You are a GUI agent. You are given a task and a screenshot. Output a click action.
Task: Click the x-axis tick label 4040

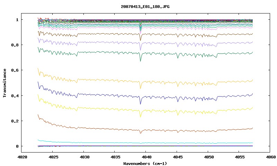click(146, 157)
